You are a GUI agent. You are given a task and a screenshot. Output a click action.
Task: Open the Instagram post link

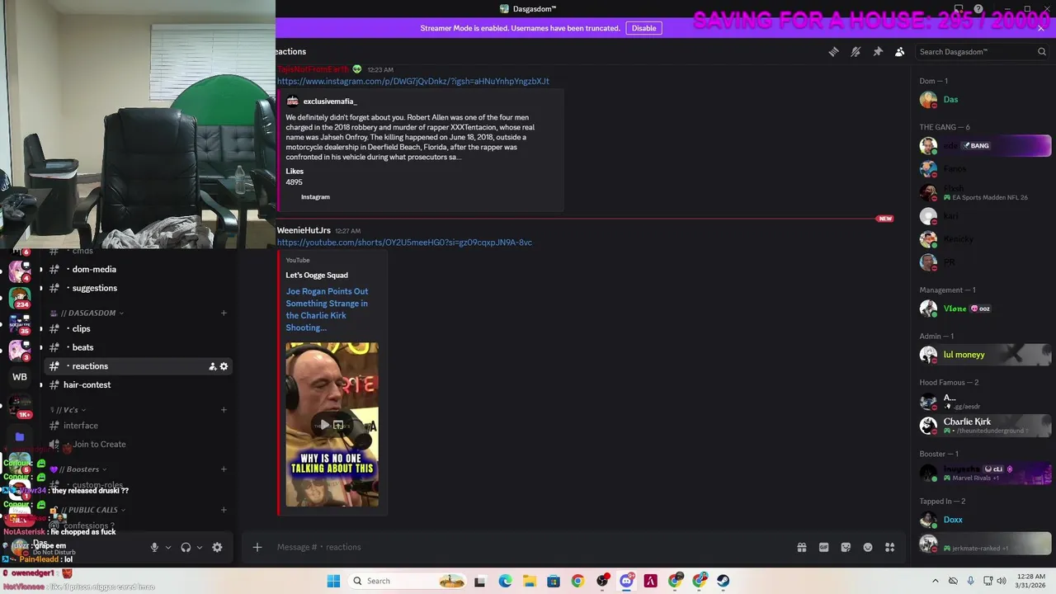click(412, 81)
